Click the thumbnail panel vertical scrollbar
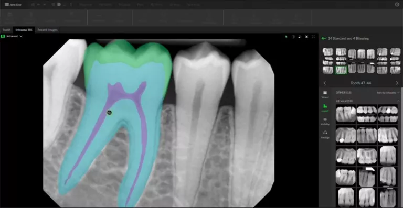The width and height of the screenshot is (403, 208). click(402, 147)
